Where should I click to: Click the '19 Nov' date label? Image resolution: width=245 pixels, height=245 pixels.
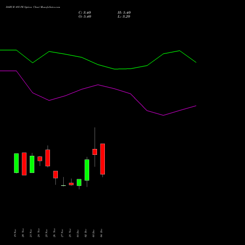click(15, 233)
